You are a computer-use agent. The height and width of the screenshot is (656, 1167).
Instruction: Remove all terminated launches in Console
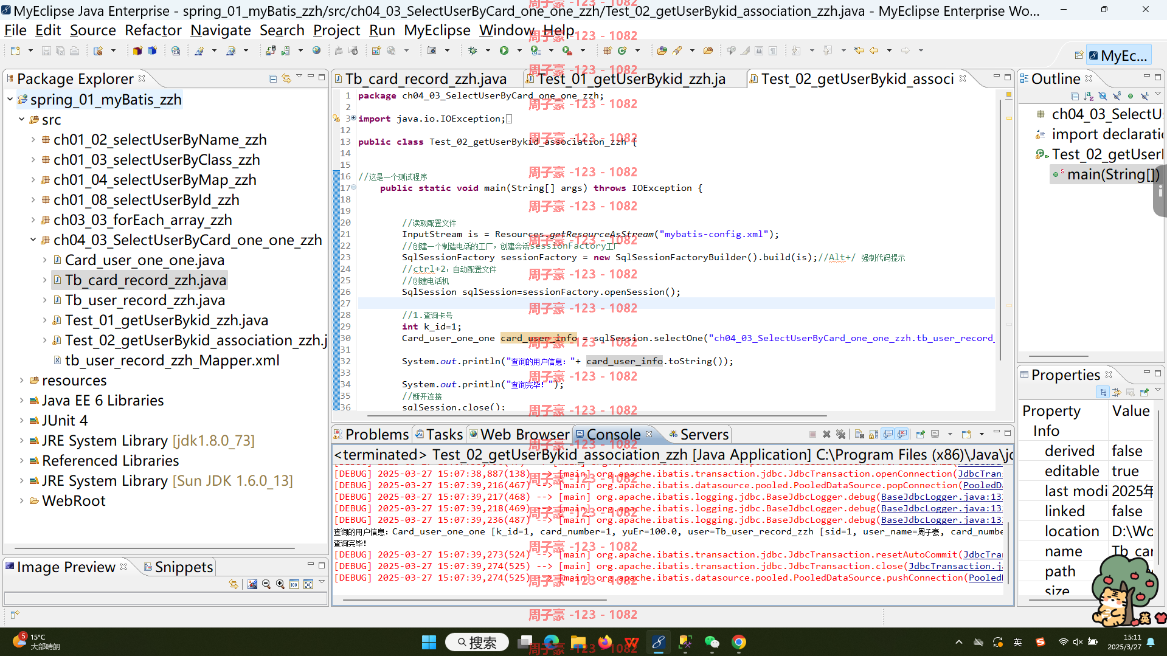840,434
